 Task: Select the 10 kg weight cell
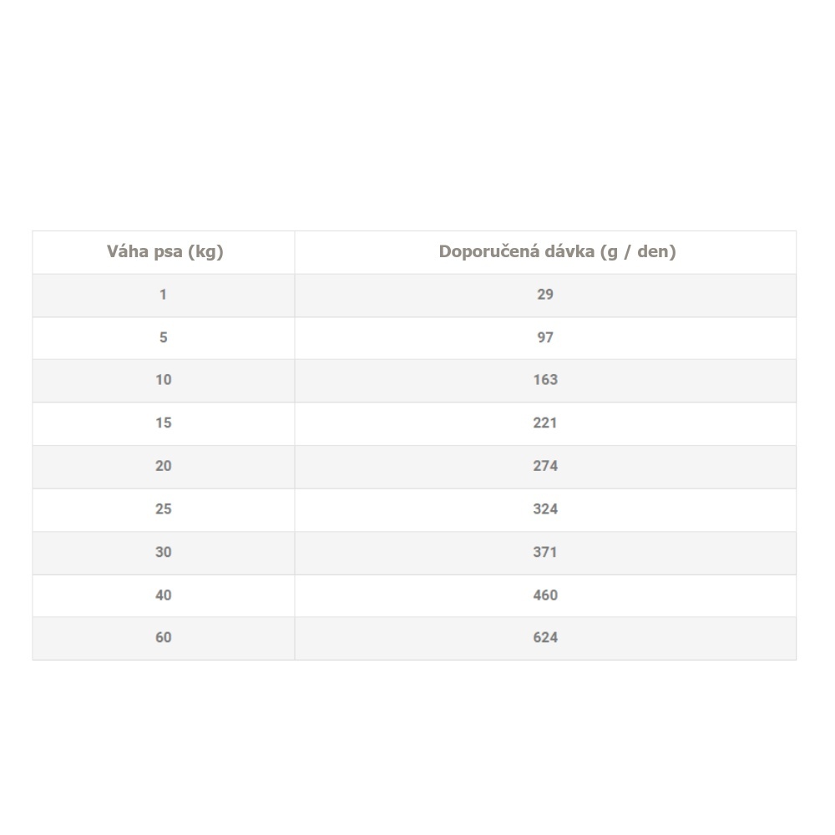coord(164,380)
